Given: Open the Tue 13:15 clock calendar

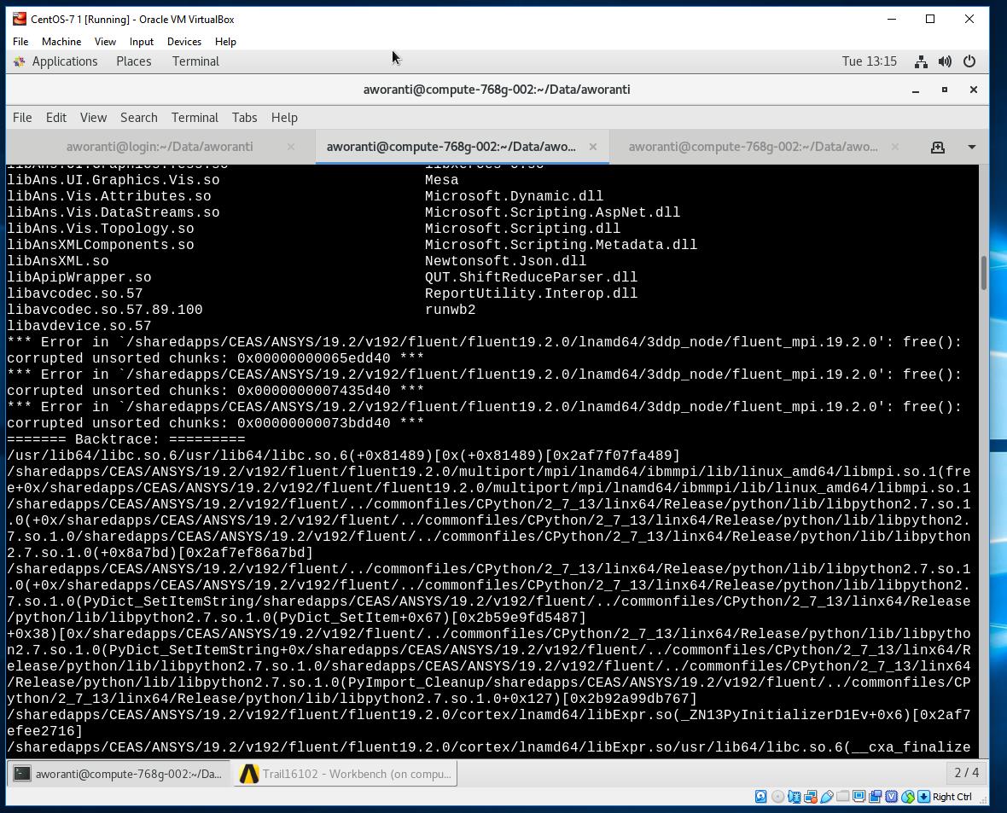Looking at the screenshot, I should click(x=869, y=61).
